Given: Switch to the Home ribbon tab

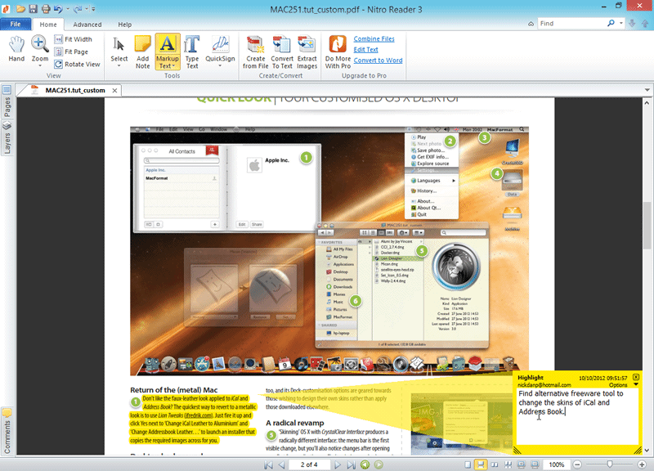Looking at the screenshot, I should click(x=48, y=25).
